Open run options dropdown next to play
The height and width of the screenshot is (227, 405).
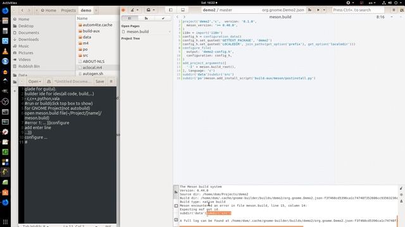tap(324, 10)
